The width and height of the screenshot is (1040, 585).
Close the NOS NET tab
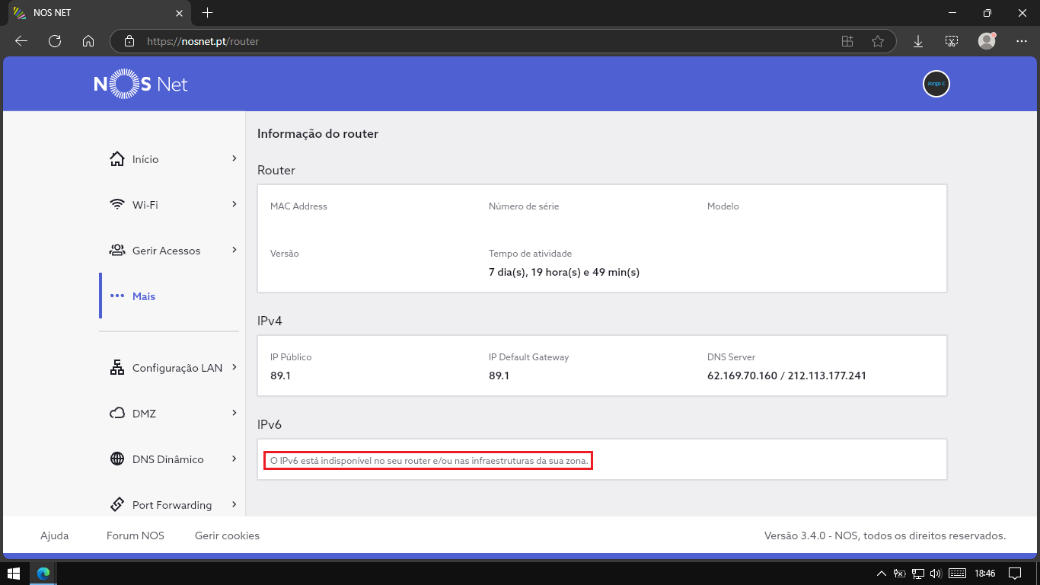pos(180,13)
